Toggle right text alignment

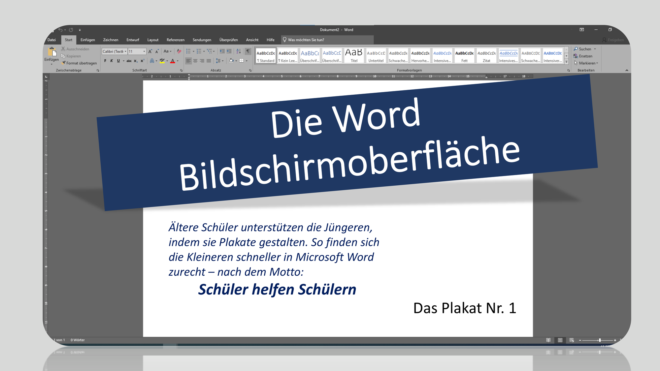pyautogui.click(x=202, y=61)
